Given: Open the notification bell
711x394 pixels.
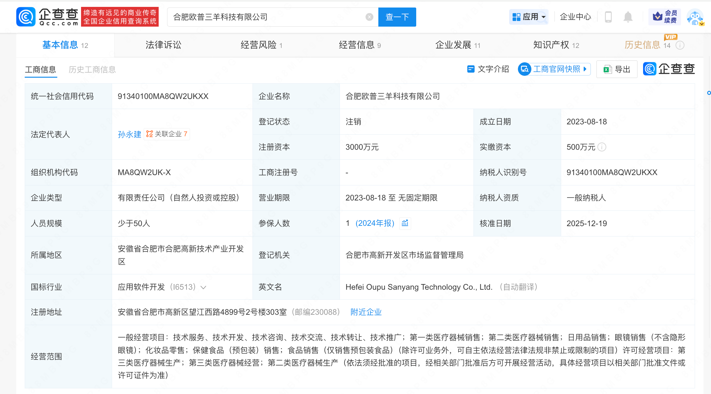Looking at the screenshot, I should point(628,17).
